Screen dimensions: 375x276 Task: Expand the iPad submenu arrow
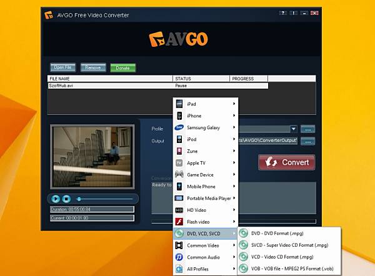tap(234, 104)
